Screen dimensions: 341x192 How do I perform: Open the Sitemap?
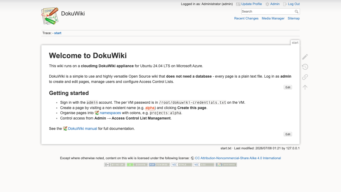pos(294,18)
